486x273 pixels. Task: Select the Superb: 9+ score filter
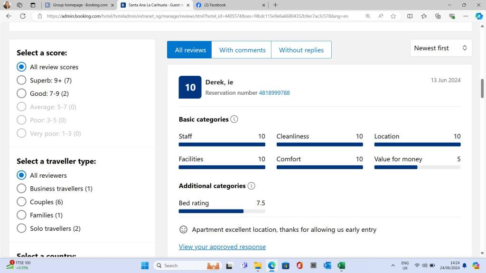click(21, 80)
